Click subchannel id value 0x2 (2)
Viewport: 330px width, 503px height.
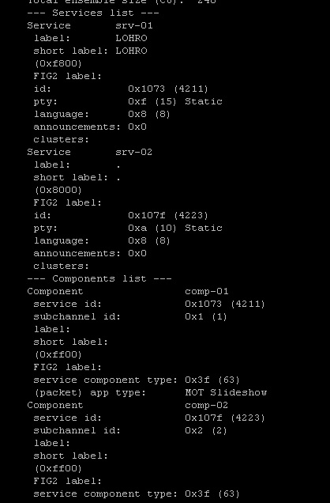pos(206,430)
